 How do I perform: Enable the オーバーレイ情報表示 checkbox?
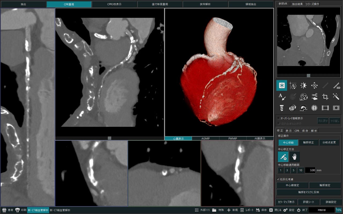(279, 118)
